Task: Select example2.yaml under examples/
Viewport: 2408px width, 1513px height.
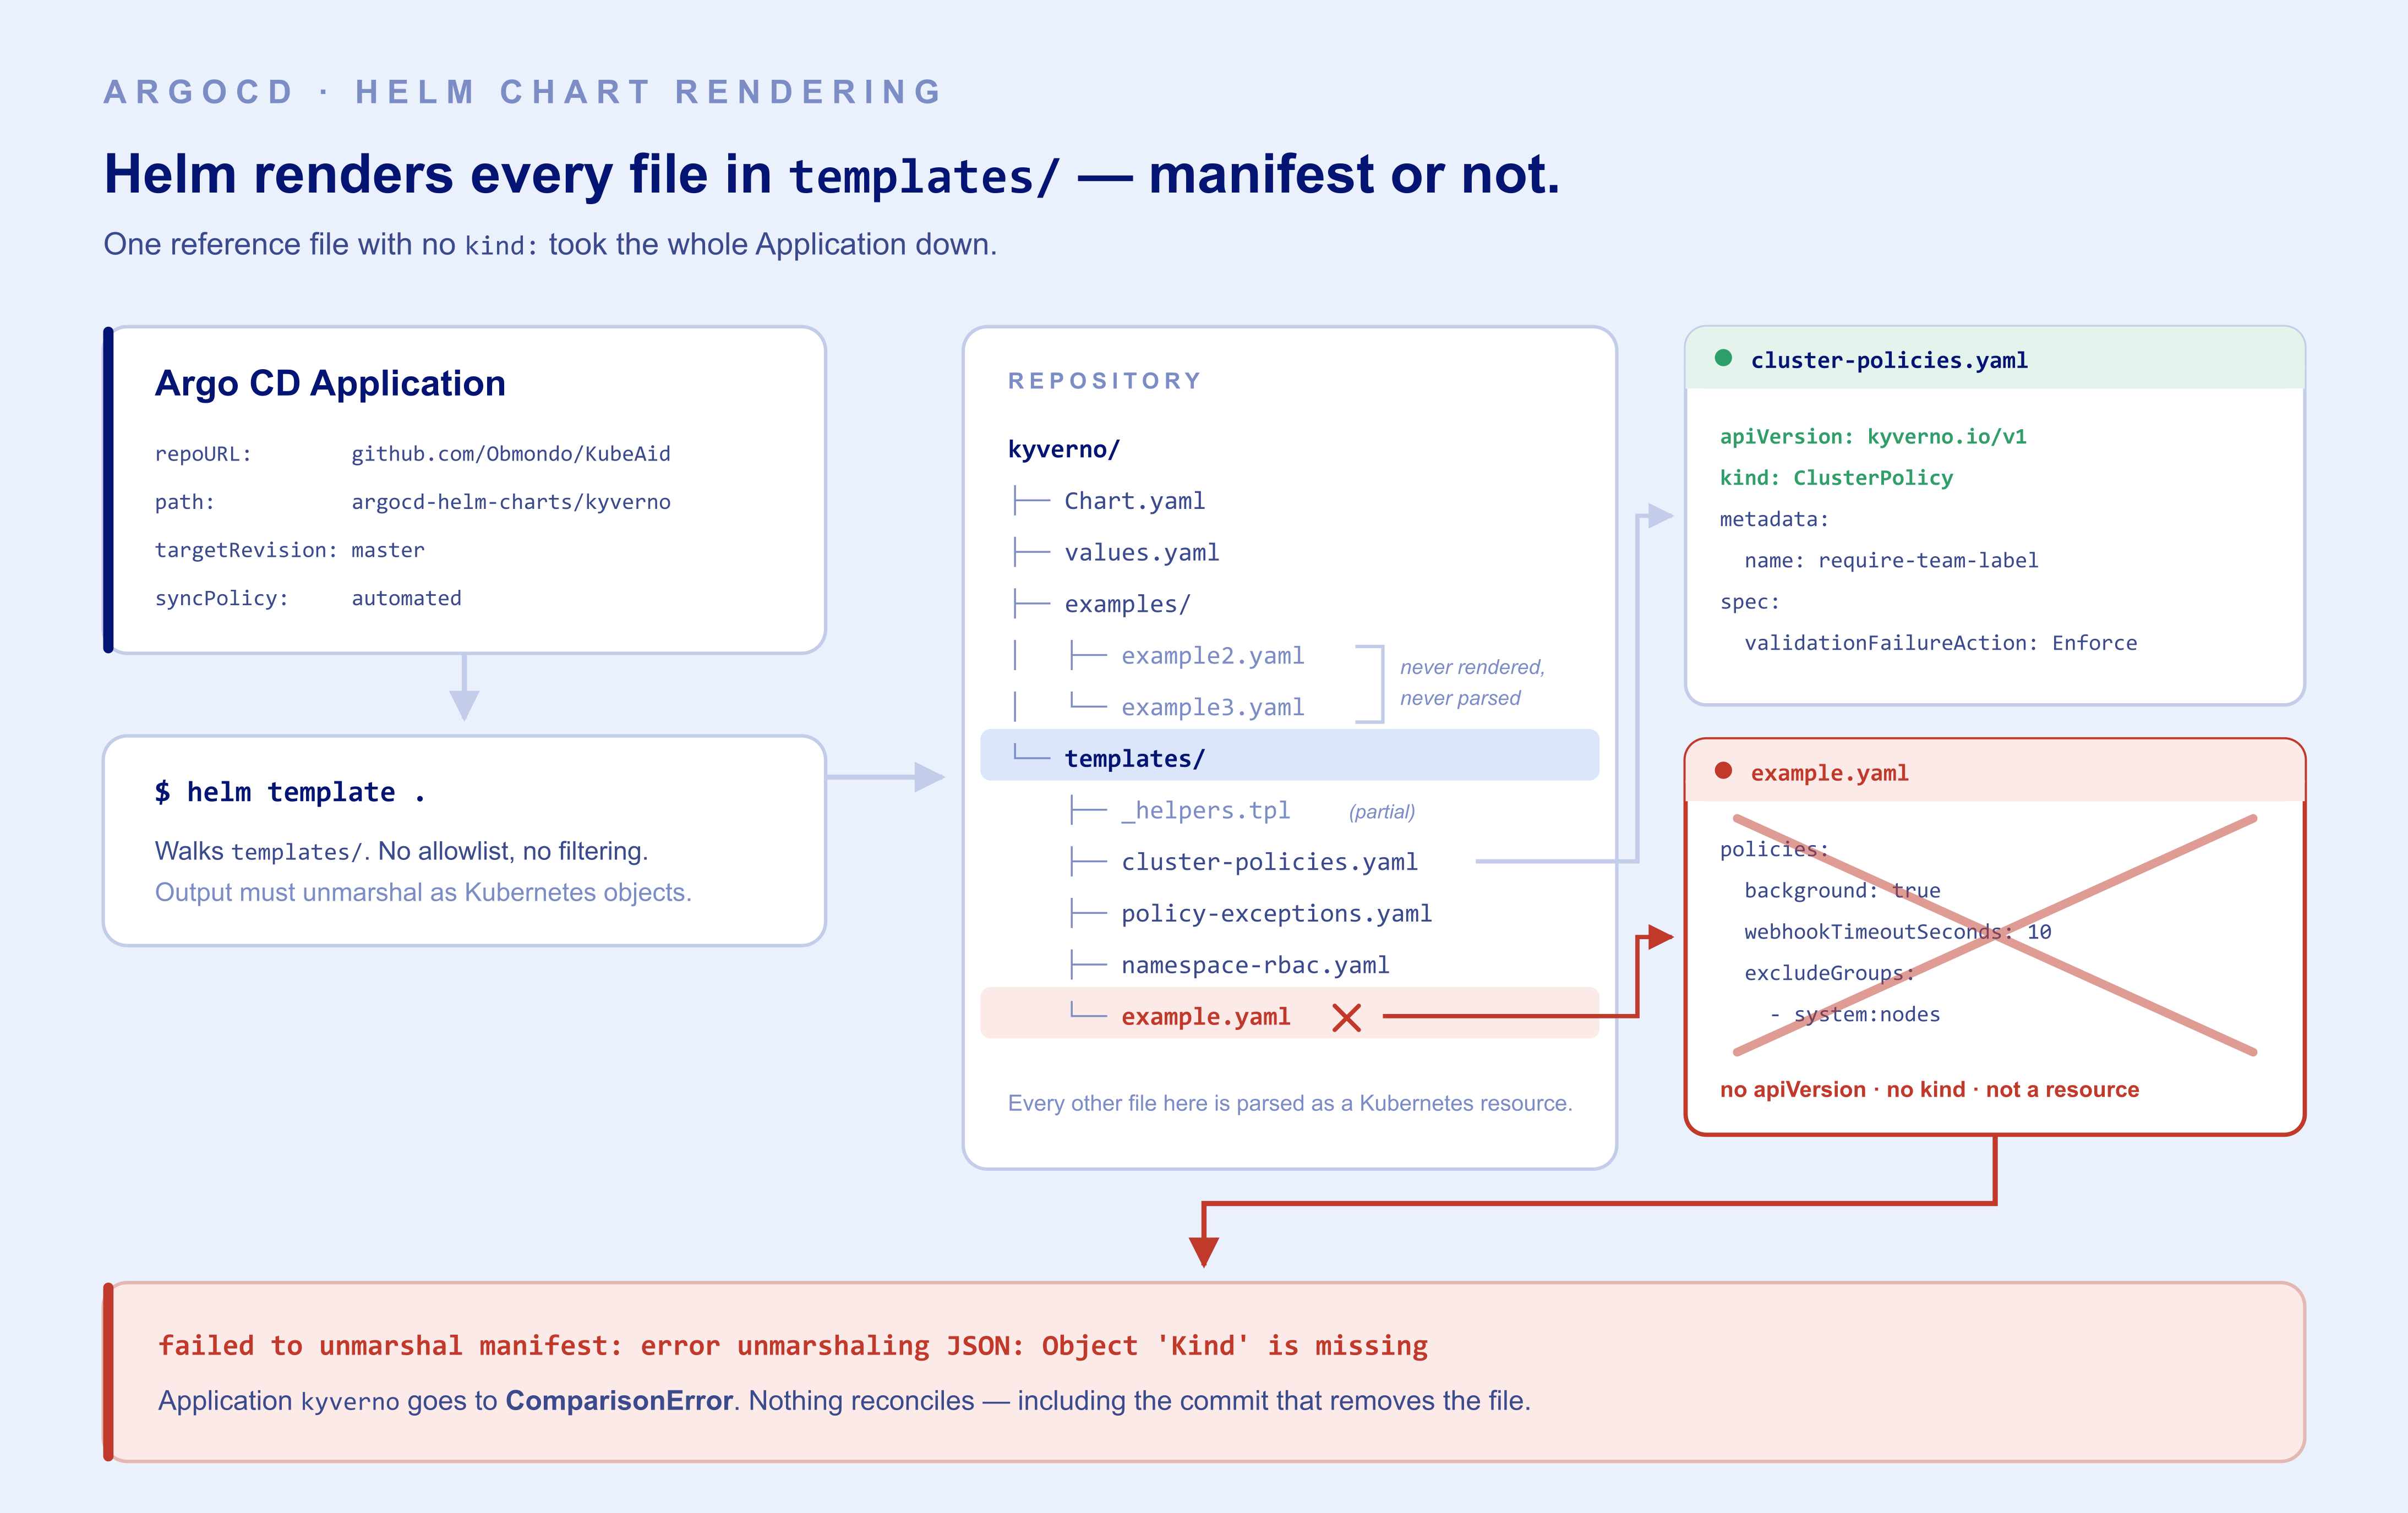Action: click(1212, 656)
